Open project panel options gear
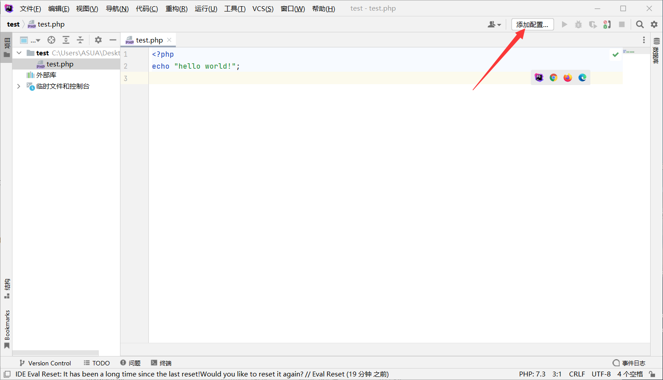 (98, 40)
